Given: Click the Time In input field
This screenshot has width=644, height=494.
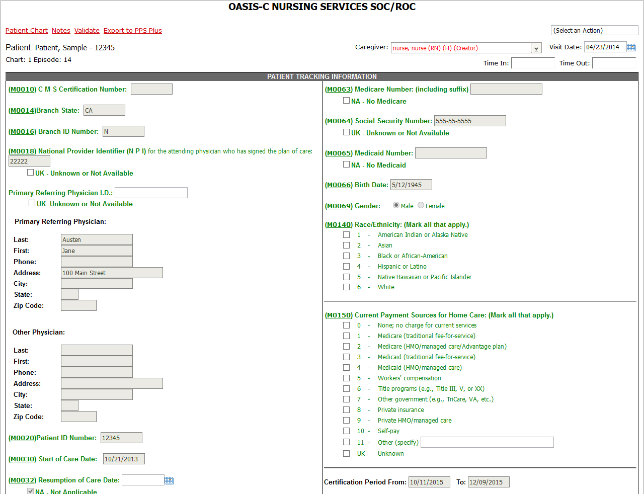Looking at the screenshot, I should (533, 63).
